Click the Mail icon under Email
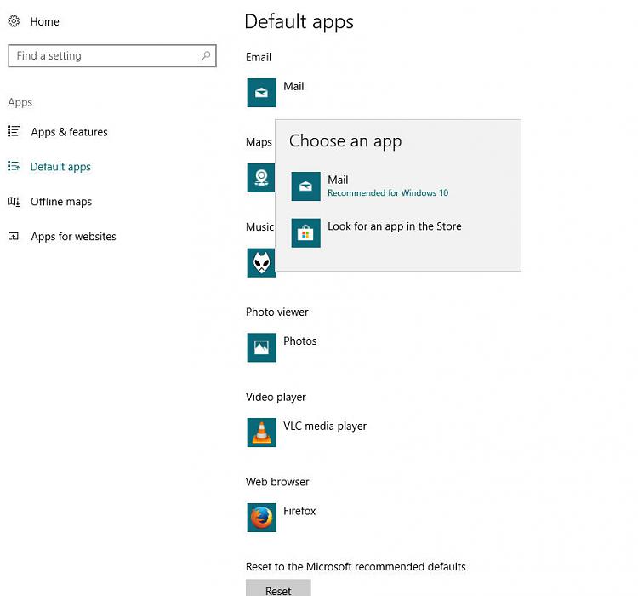Screen dimensions: 638x596 (x=262, y=93)
